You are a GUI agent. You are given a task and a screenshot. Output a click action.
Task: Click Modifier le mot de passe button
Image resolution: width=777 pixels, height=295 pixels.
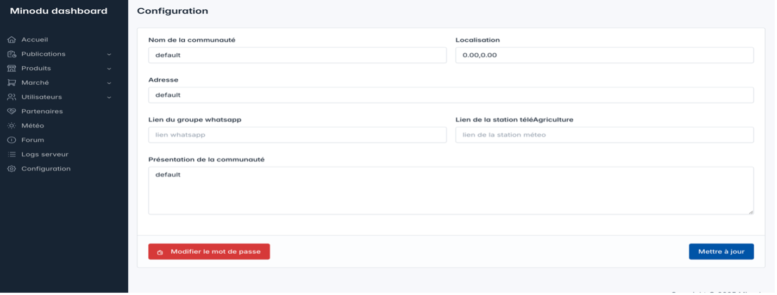coord(209,252)
